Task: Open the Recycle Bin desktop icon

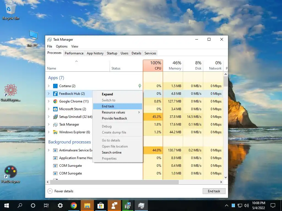Action: coord(11,11)
